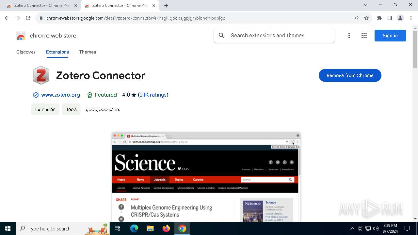Image resolution: width=418 pixels, height=235 pixels.
Task: Click the Windows taskbar search box
Action: coord(63,228)
